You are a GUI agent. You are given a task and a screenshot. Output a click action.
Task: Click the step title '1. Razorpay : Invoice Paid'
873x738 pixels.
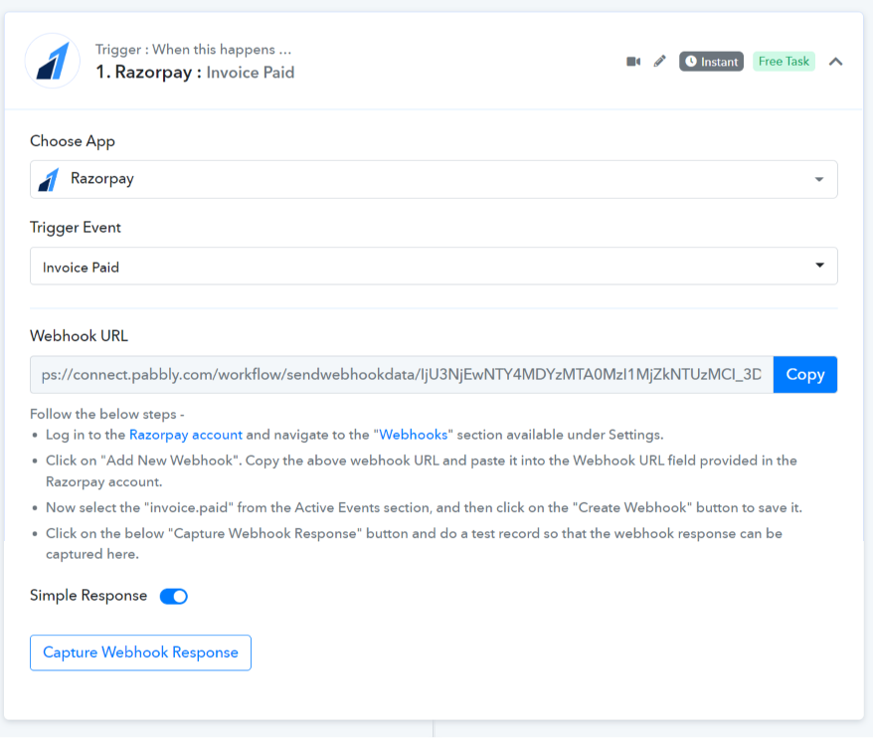tap(195, 73)
